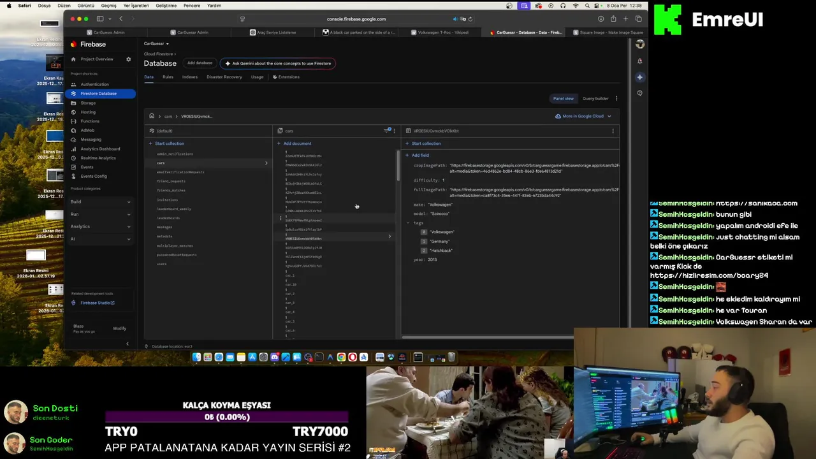Click the cars panel vertical scrollbar

pyautogui.click(x=398, y=166)
